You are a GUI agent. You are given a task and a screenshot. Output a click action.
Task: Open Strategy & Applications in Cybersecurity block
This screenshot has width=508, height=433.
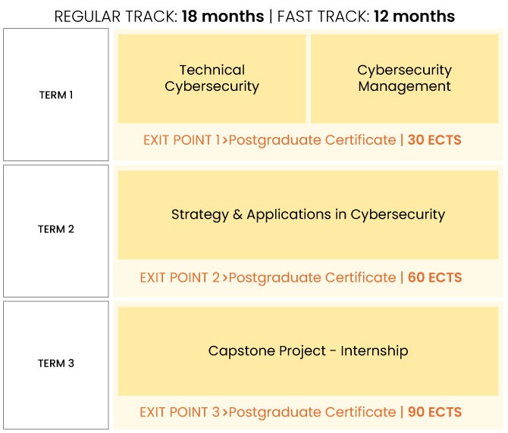coord(308,215)
